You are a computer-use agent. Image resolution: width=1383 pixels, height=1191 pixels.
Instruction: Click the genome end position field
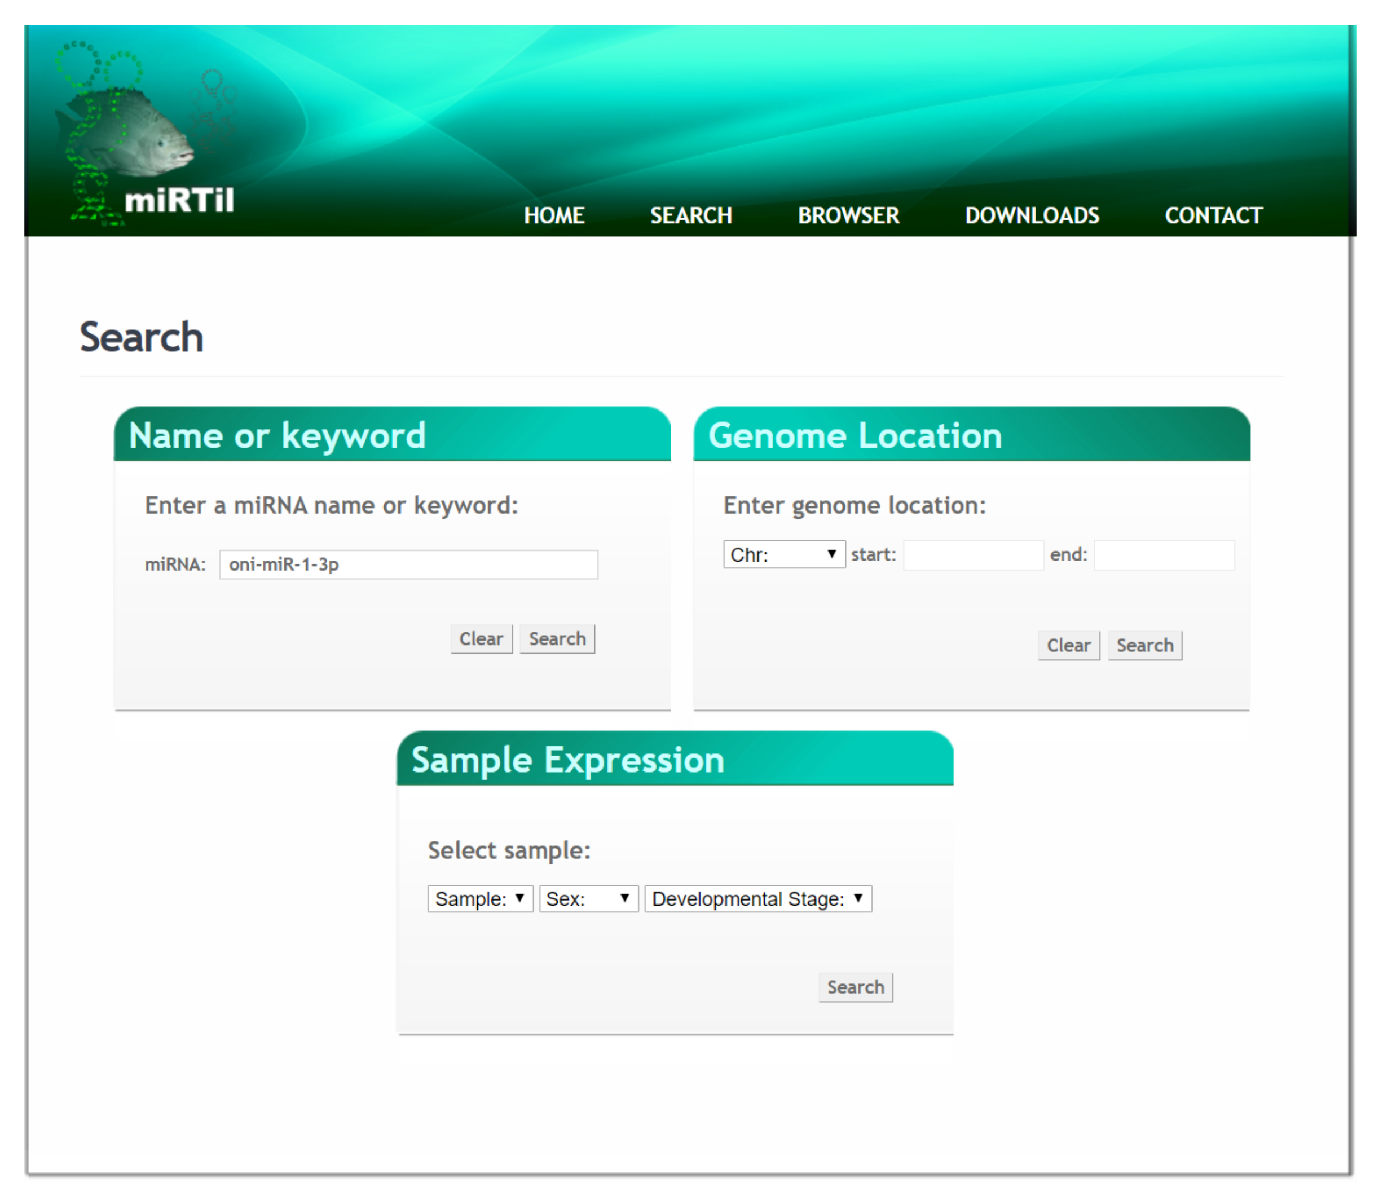1164,555
